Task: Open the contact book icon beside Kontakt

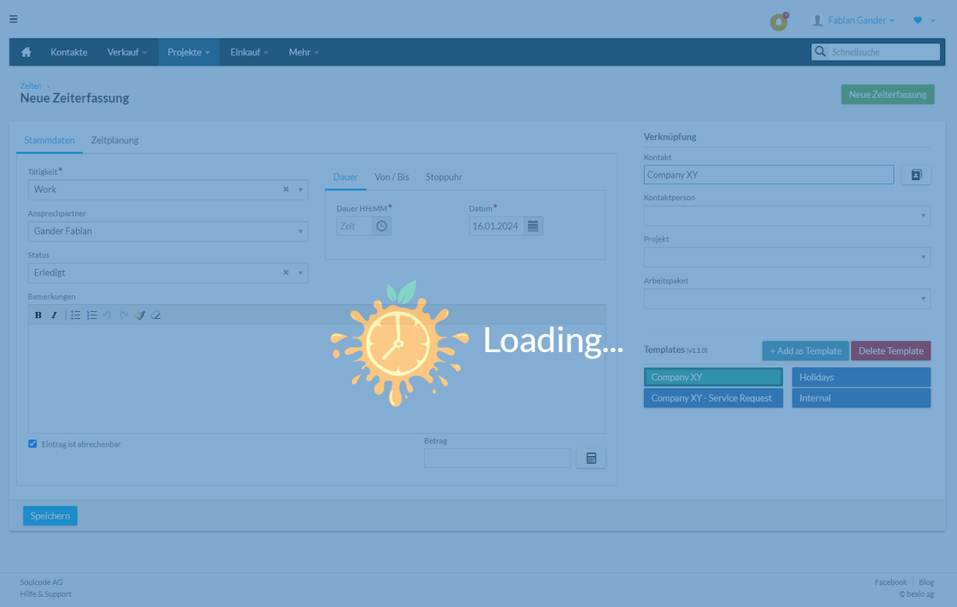Action: (916, 174)
